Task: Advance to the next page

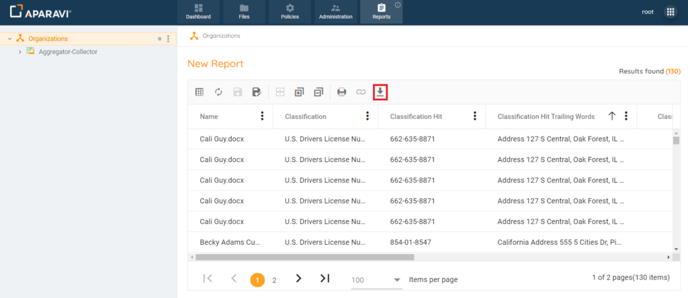Action: point(299,278)
